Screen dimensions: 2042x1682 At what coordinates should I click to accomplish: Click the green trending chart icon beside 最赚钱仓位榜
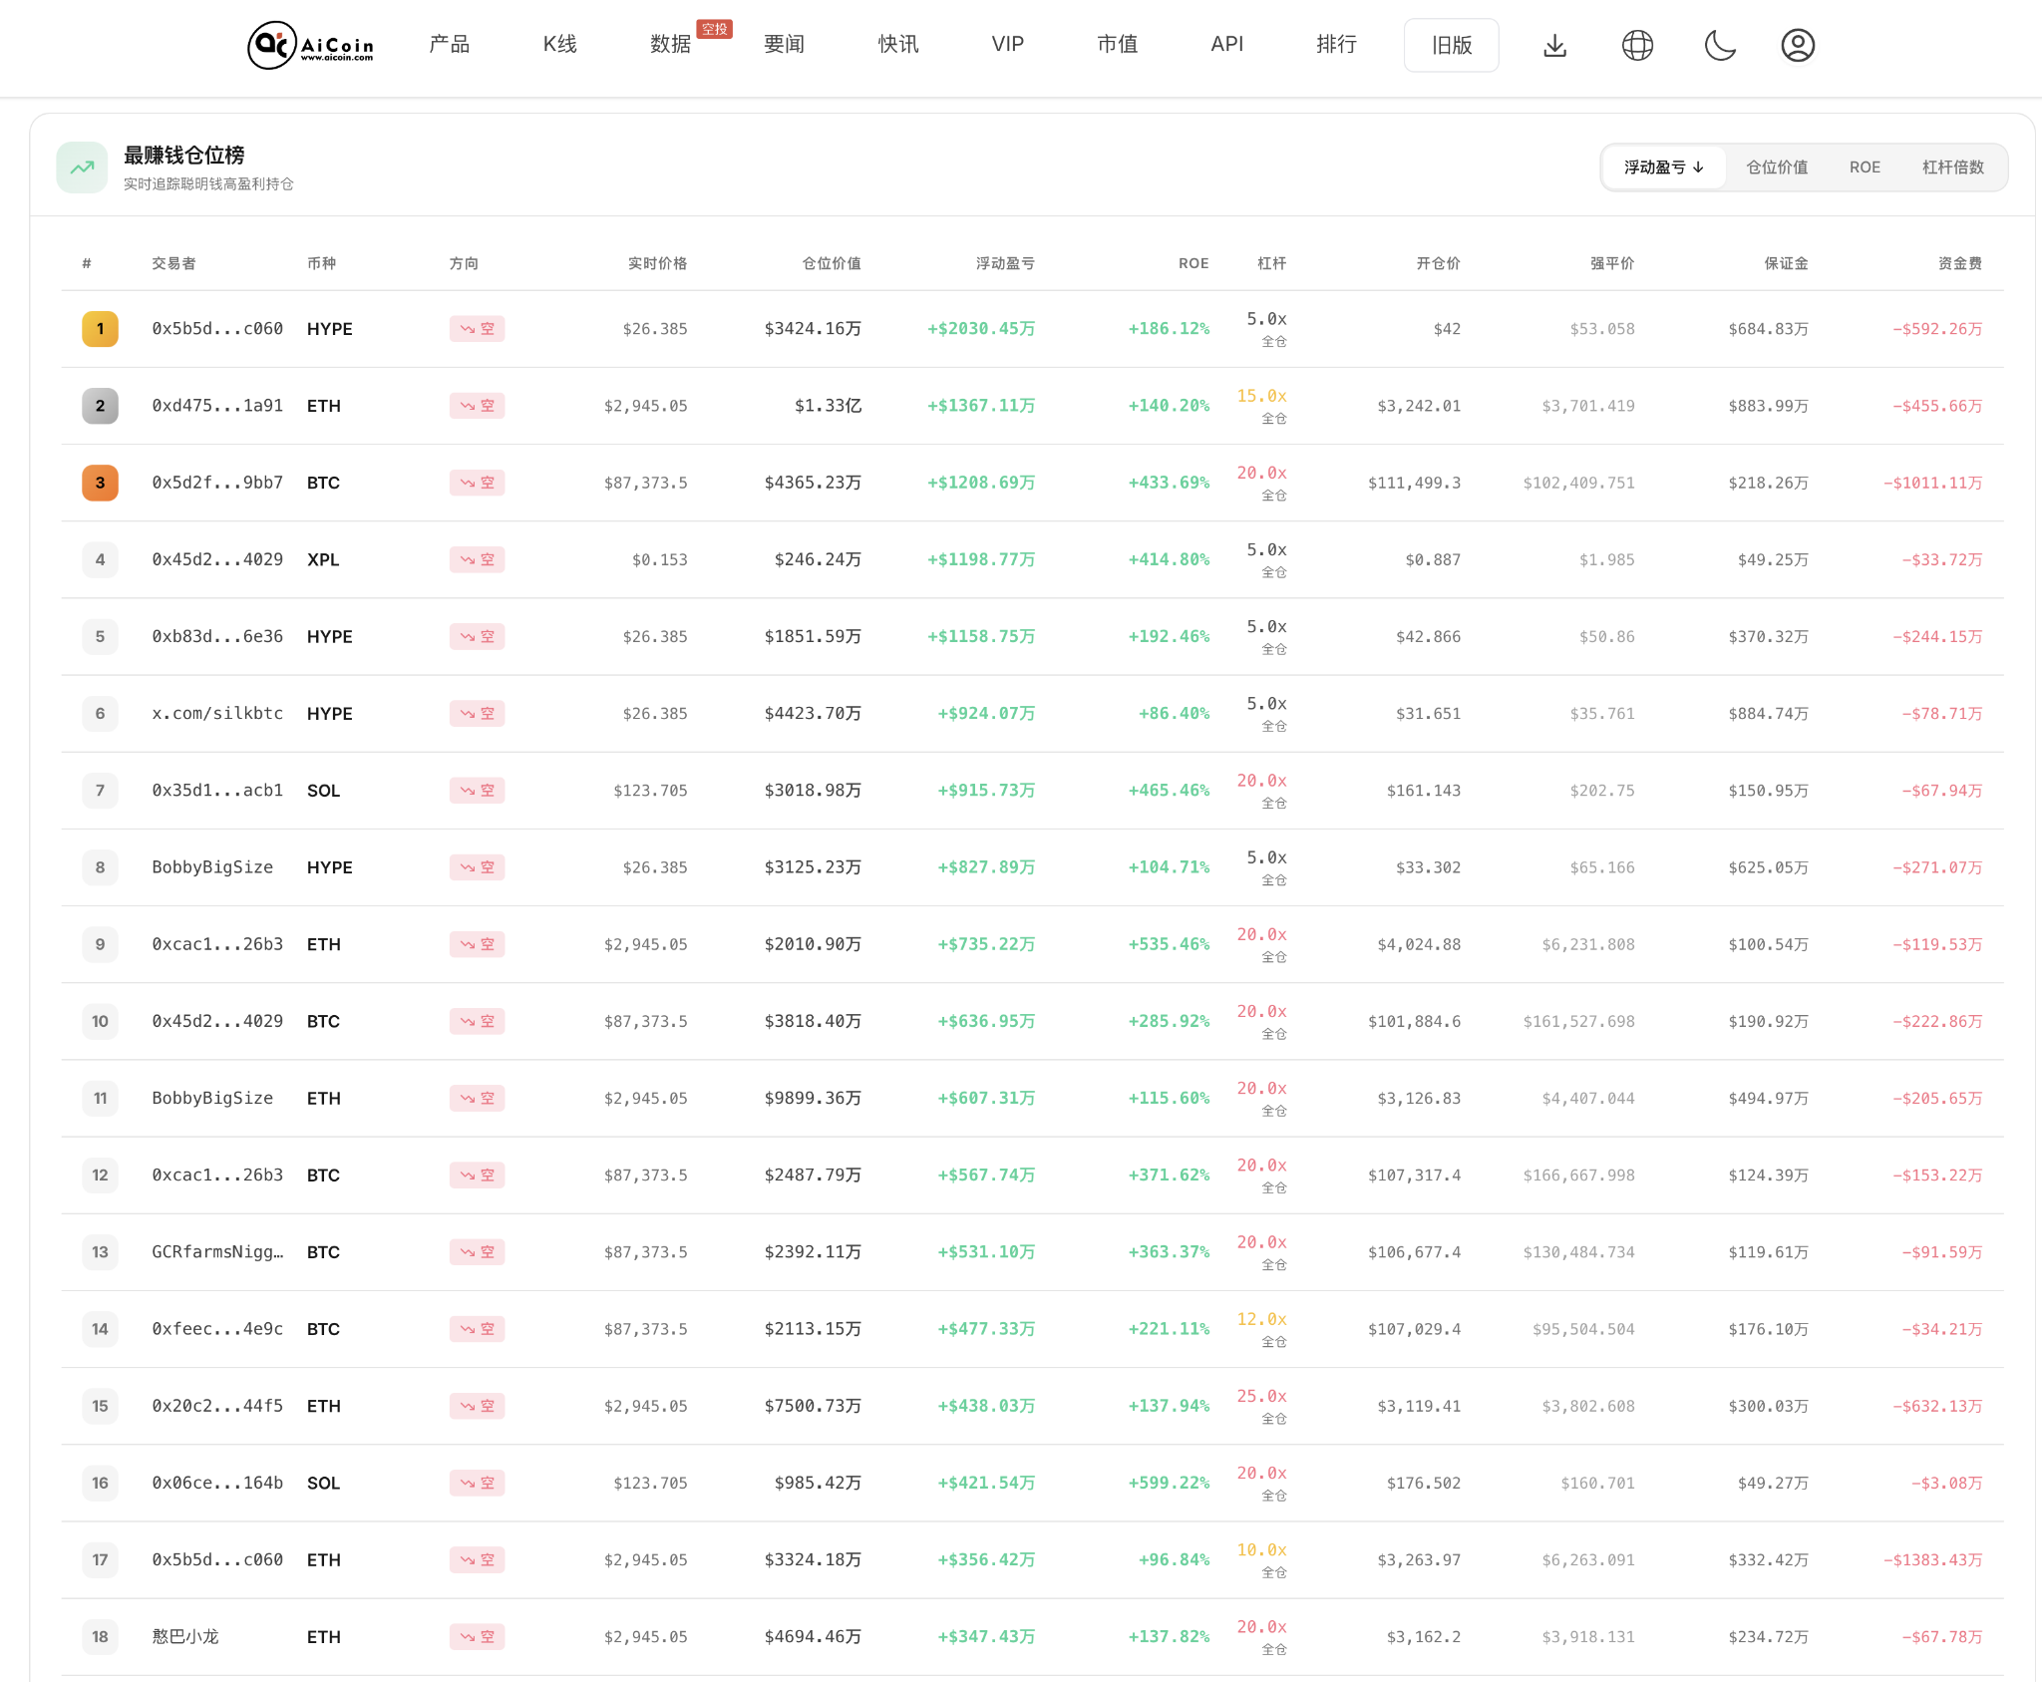(82, 167)
